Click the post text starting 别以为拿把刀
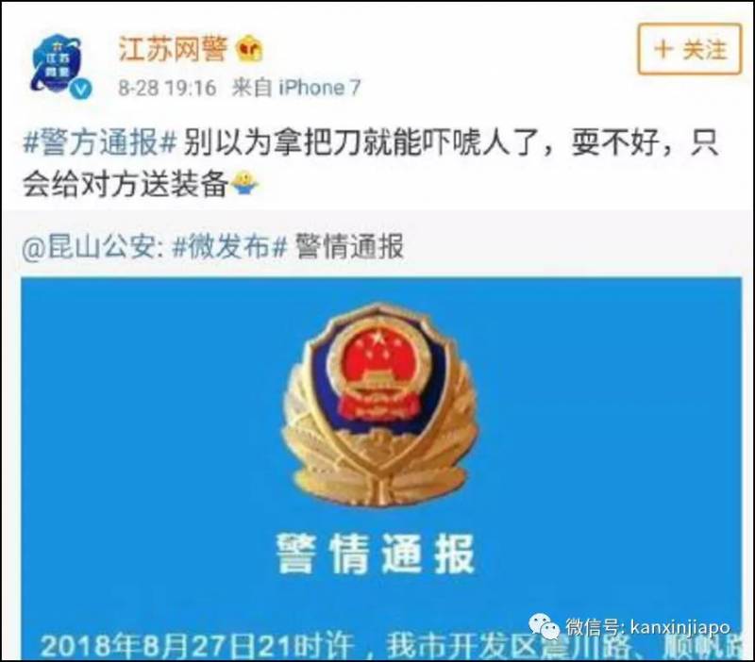Viewport: 755px width, 662px height. 370,163
